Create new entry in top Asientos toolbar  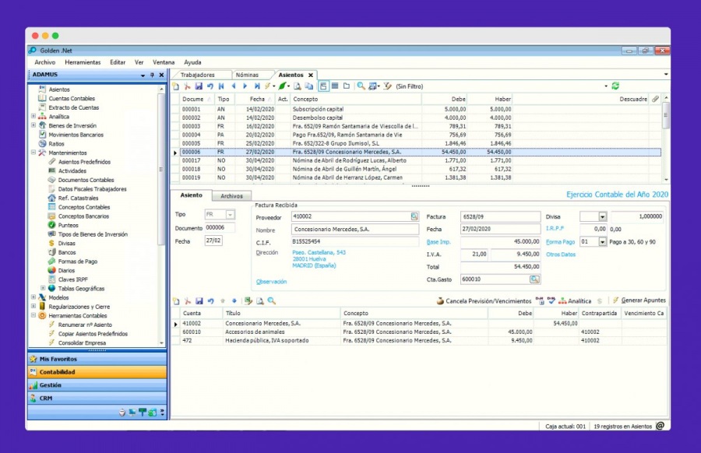176,86
